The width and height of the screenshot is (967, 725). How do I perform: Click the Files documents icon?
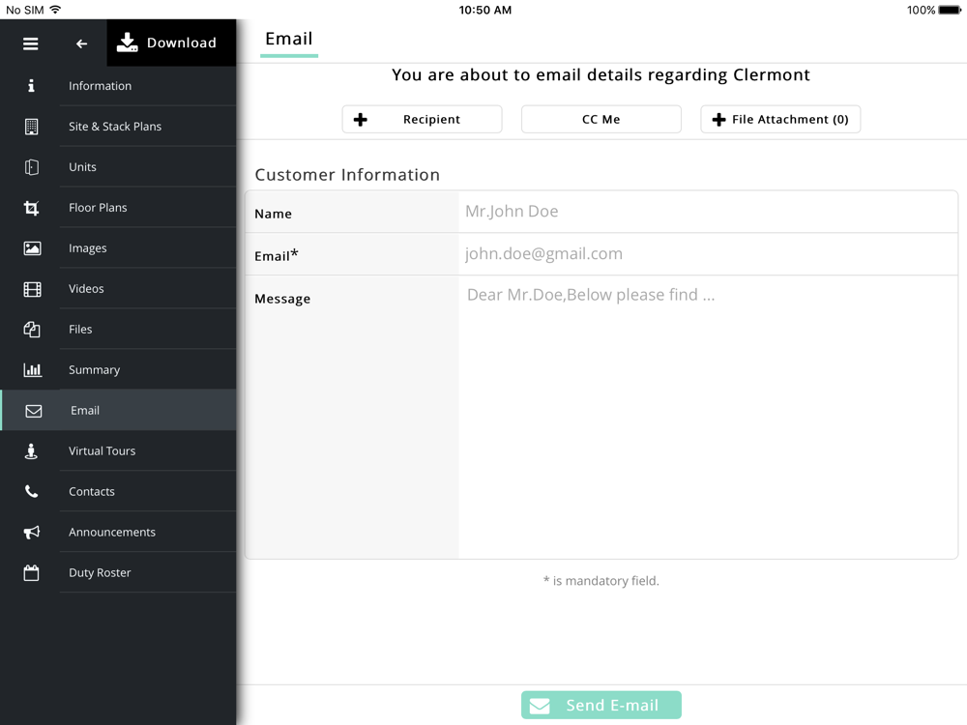(32, 330)
